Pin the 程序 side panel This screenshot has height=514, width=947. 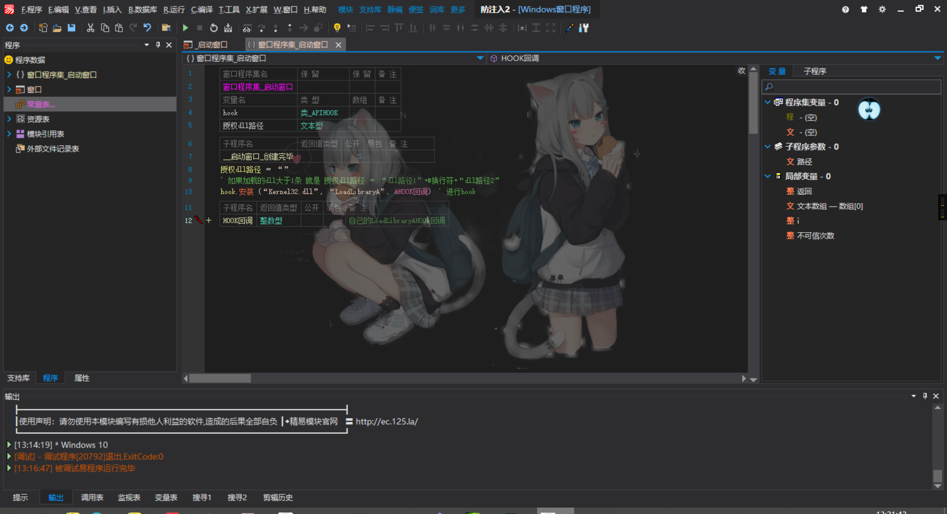tap(158, 45)
